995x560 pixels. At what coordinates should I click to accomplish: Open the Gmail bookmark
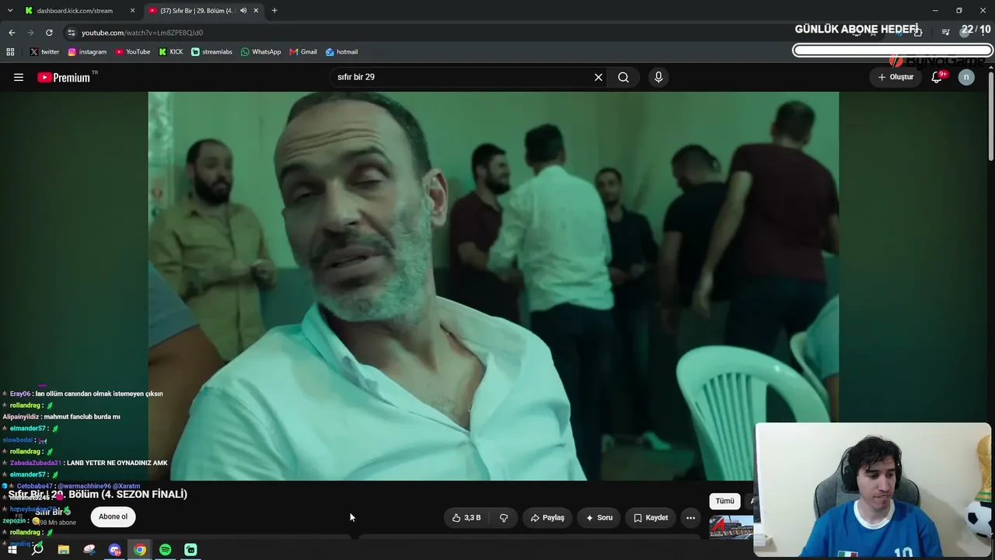coord(303,52)
